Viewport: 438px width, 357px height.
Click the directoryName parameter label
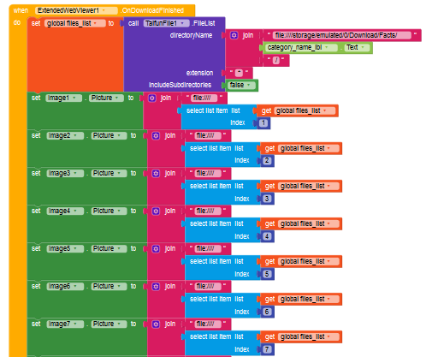[x=191, y=35]
